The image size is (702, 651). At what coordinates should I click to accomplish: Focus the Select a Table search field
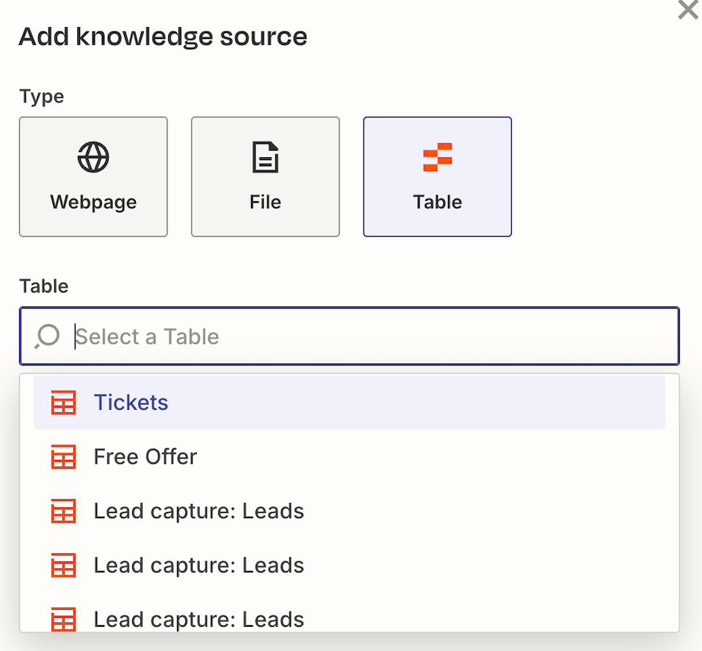tap(367, 337)
